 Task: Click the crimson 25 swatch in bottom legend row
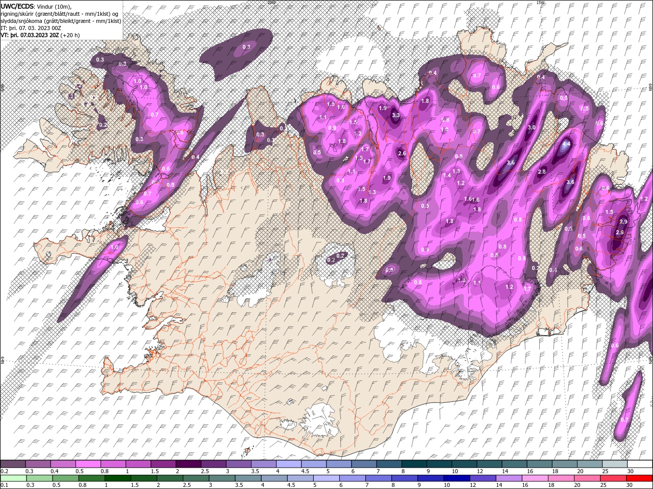613,478
